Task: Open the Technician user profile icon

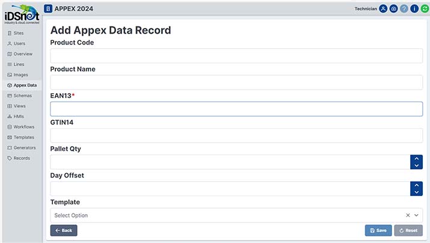Action: 383,9
